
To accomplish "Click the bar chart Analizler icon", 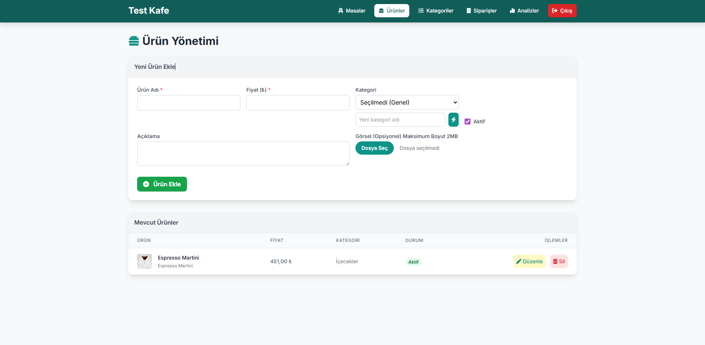I will pyautogui.click(x=512, y=11).
